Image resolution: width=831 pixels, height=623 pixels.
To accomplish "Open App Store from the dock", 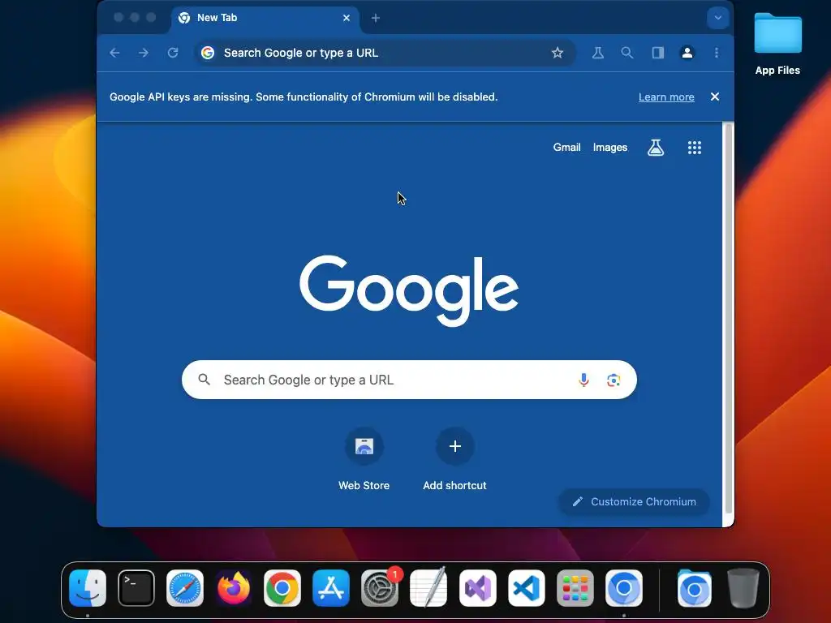I will pyautogui.click(x=331, y=588).
